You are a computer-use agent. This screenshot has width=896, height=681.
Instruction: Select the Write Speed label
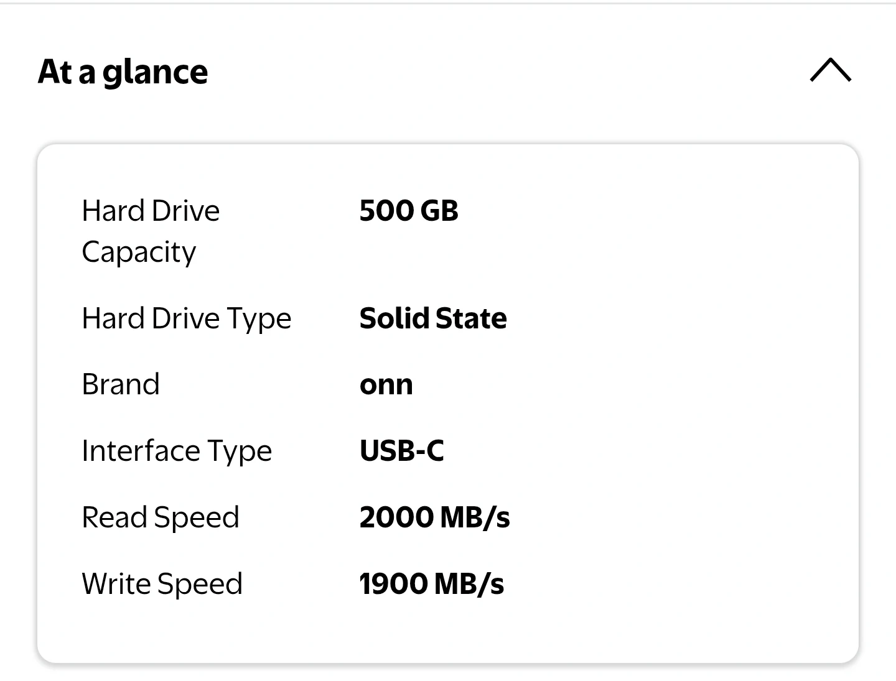pyautogui.click(x=162, y=584)
